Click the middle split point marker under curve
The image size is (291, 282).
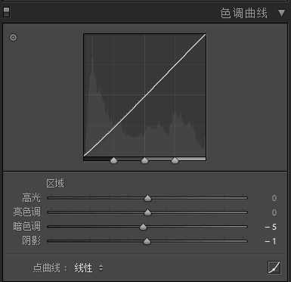144,160
